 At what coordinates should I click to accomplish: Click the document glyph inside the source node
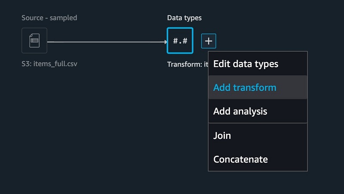34,40
